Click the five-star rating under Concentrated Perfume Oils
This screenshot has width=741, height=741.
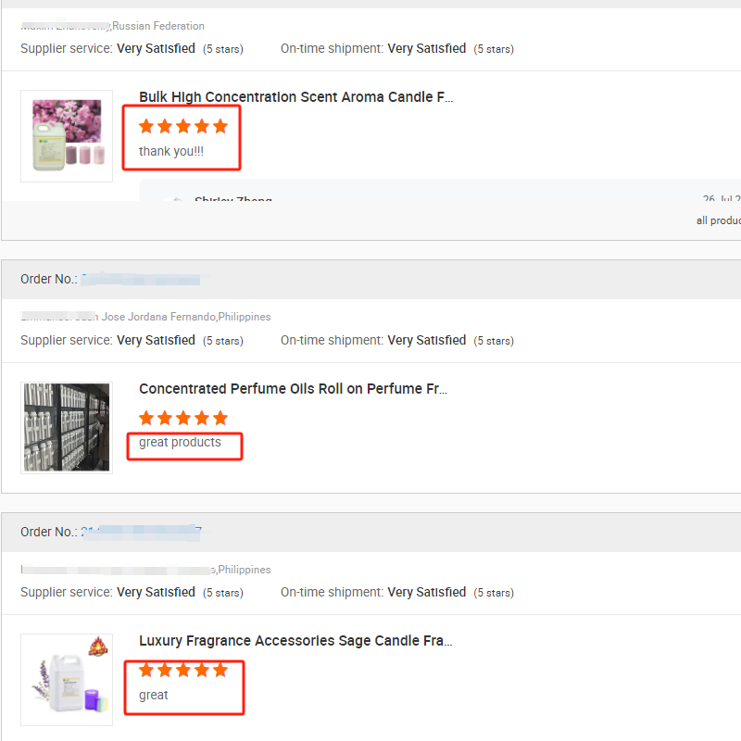coord(183,418)
